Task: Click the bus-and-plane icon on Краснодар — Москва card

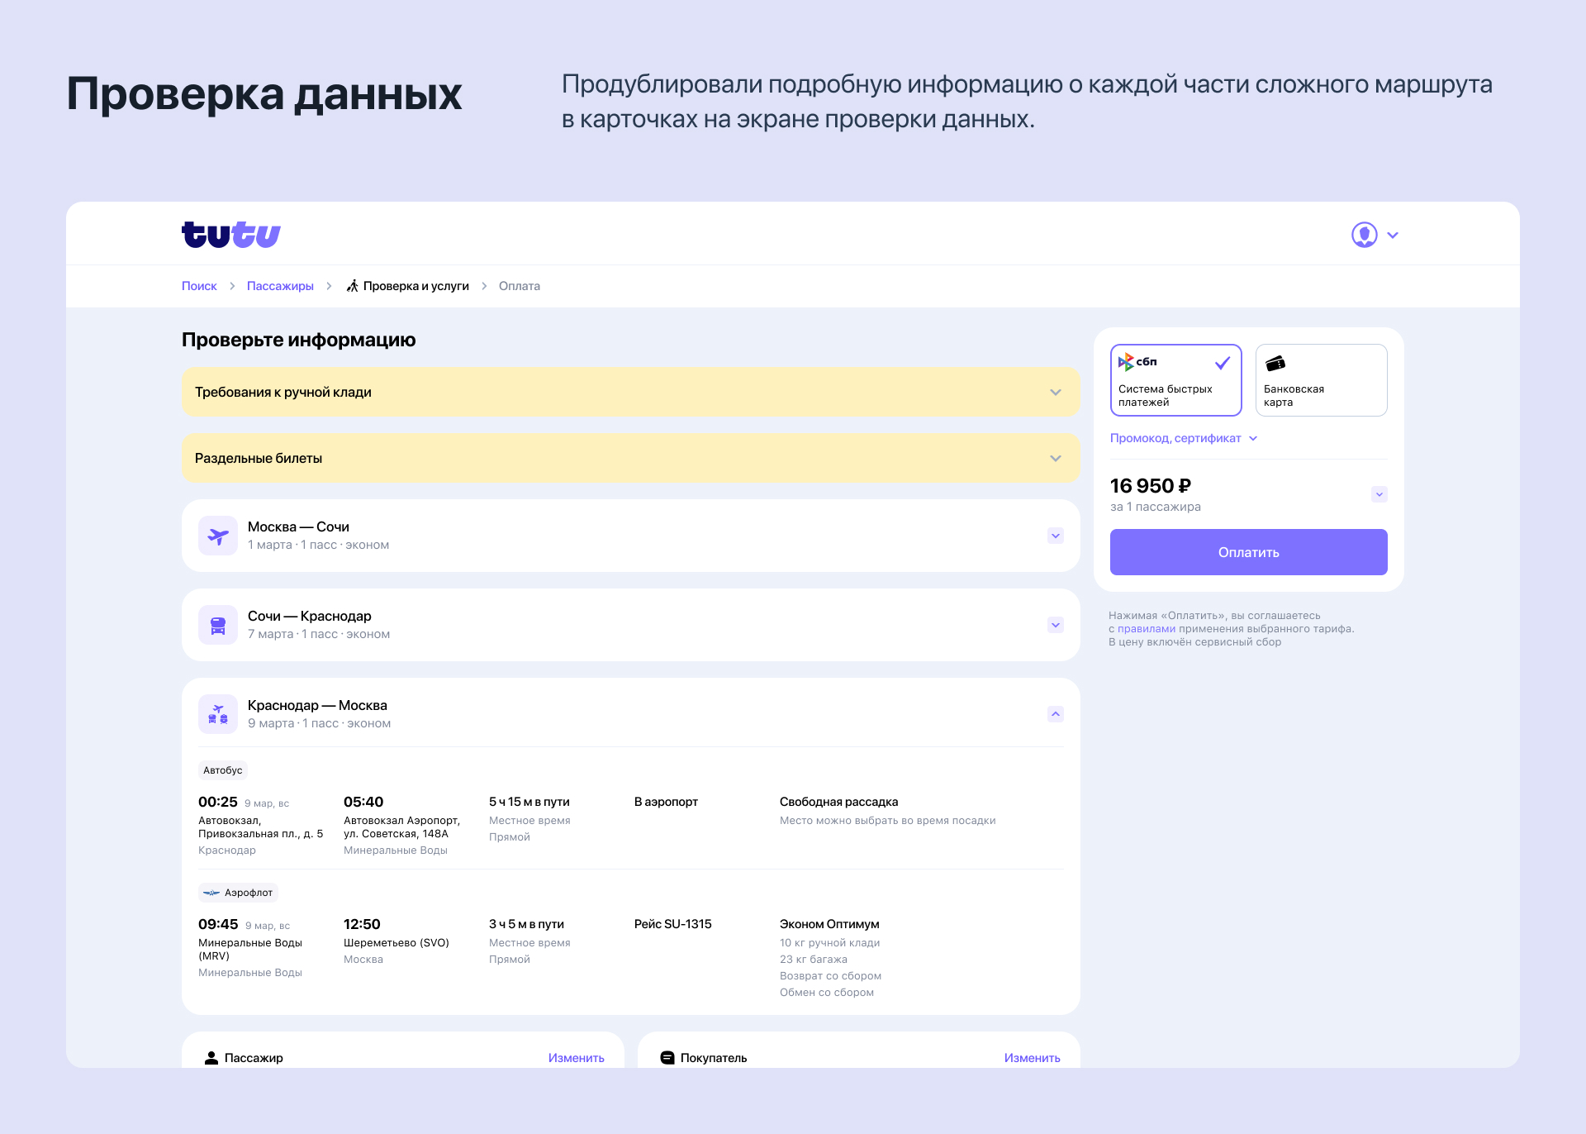Action: [218, 713]
